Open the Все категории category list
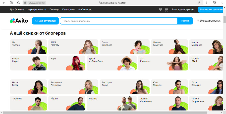 [45, 21]
